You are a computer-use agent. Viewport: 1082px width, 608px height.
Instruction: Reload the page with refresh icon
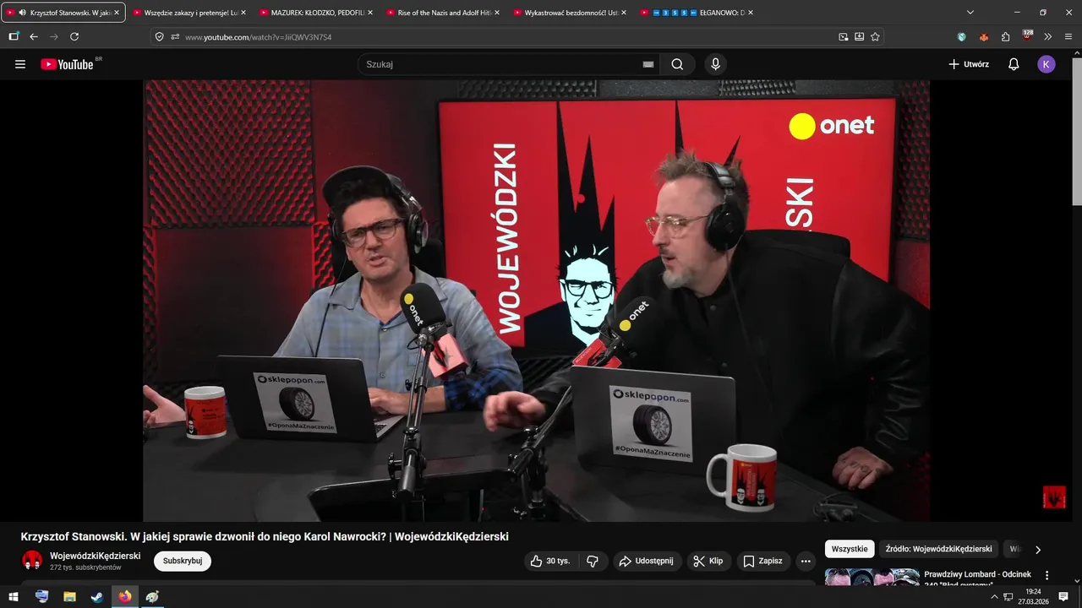point(74,36)
